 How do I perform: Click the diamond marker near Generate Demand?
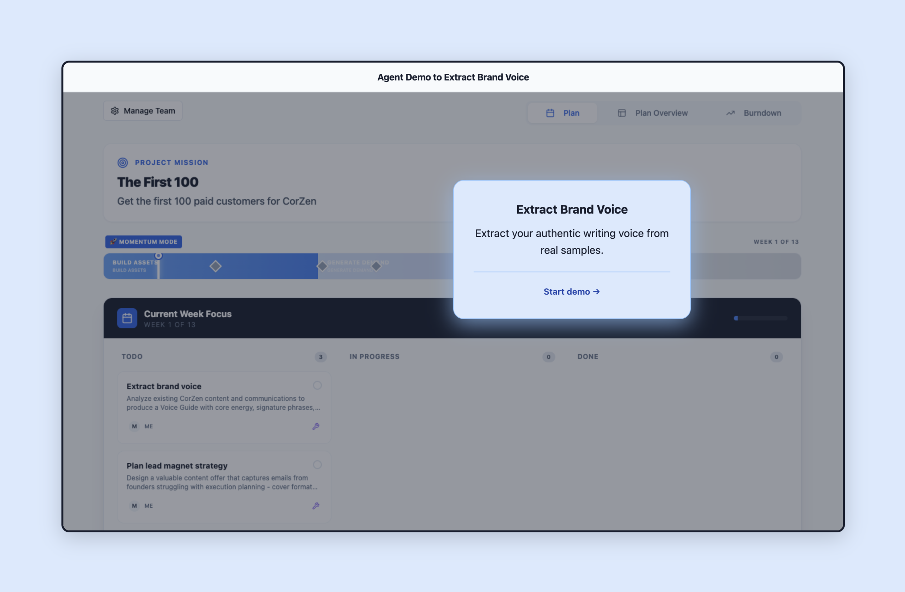[x=322, y=266]
